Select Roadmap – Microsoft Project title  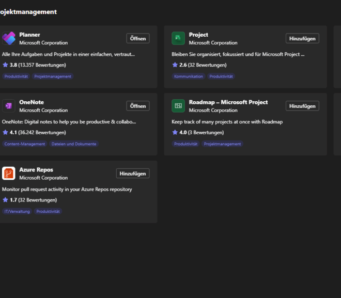[228, 102]
